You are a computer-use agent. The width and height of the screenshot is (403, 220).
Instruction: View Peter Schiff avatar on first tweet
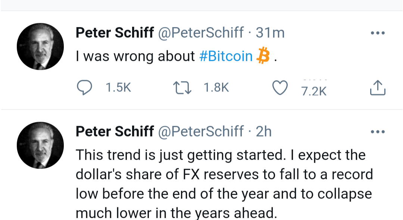click(x=40, y=47)
